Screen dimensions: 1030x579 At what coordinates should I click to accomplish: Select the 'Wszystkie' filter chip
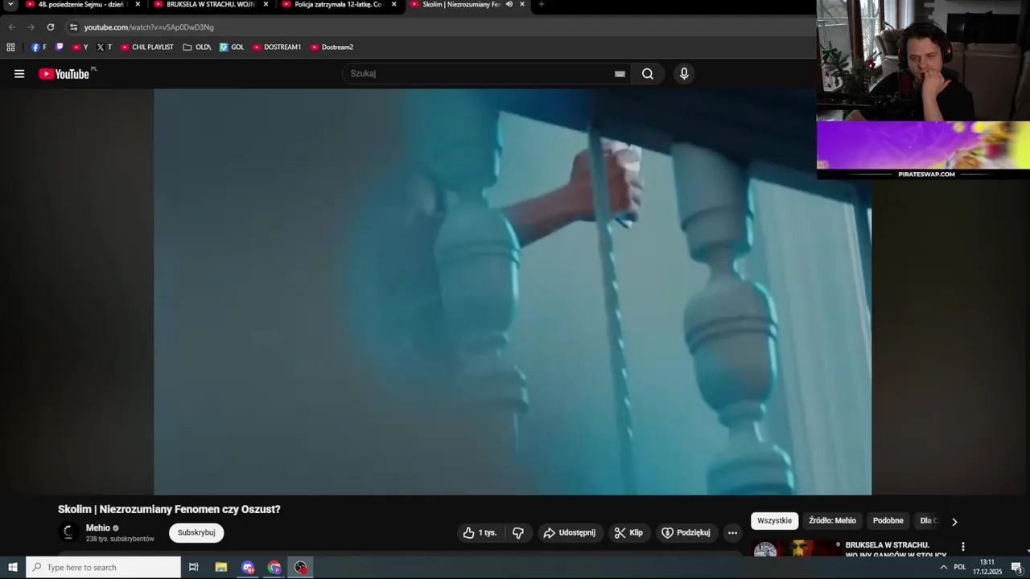tap(775, 521)
